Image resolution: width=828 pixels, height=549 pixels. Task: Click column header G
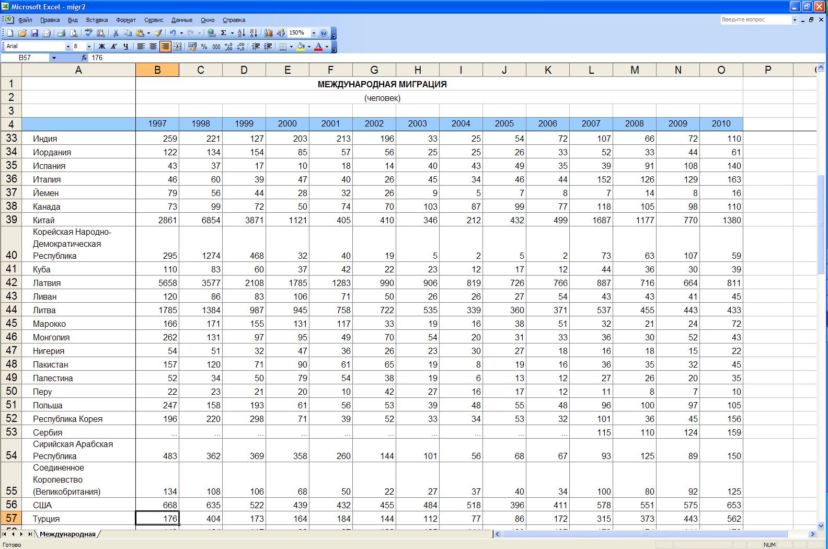coord(374,70)
